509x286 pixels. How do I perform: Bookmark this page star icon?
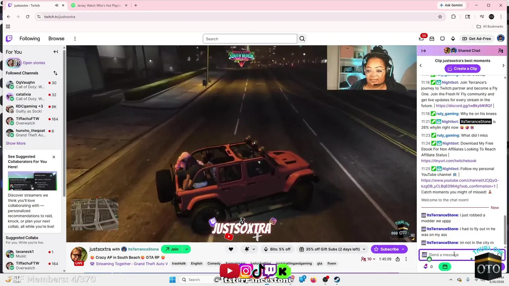tap(440, 17)
